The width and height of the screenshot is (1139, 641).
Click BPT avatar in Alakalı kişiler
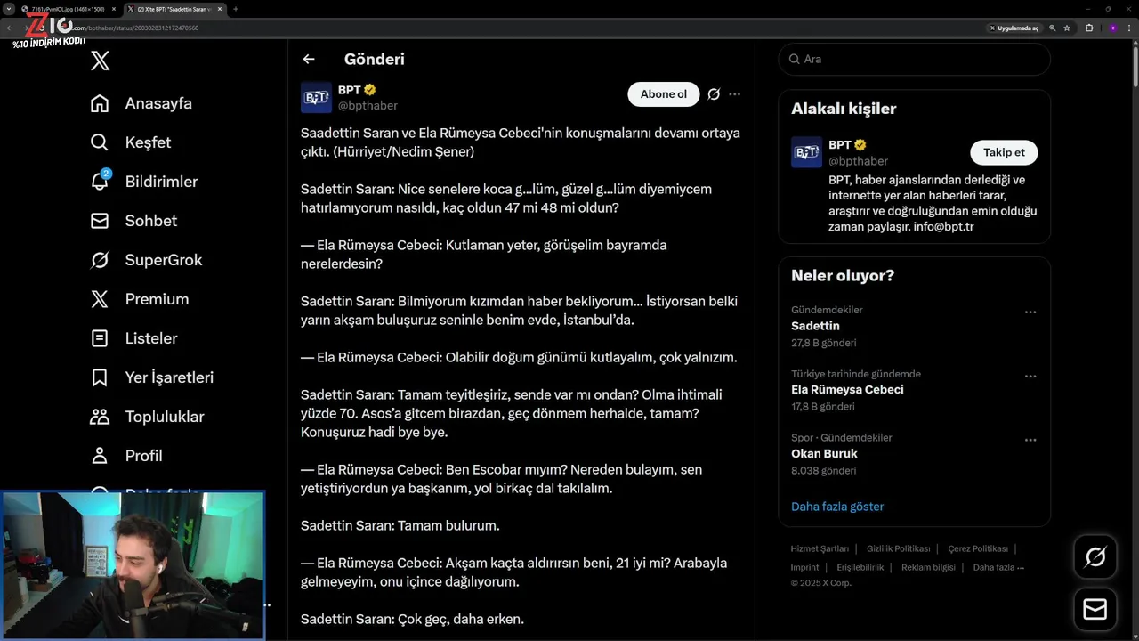point(806,152)
